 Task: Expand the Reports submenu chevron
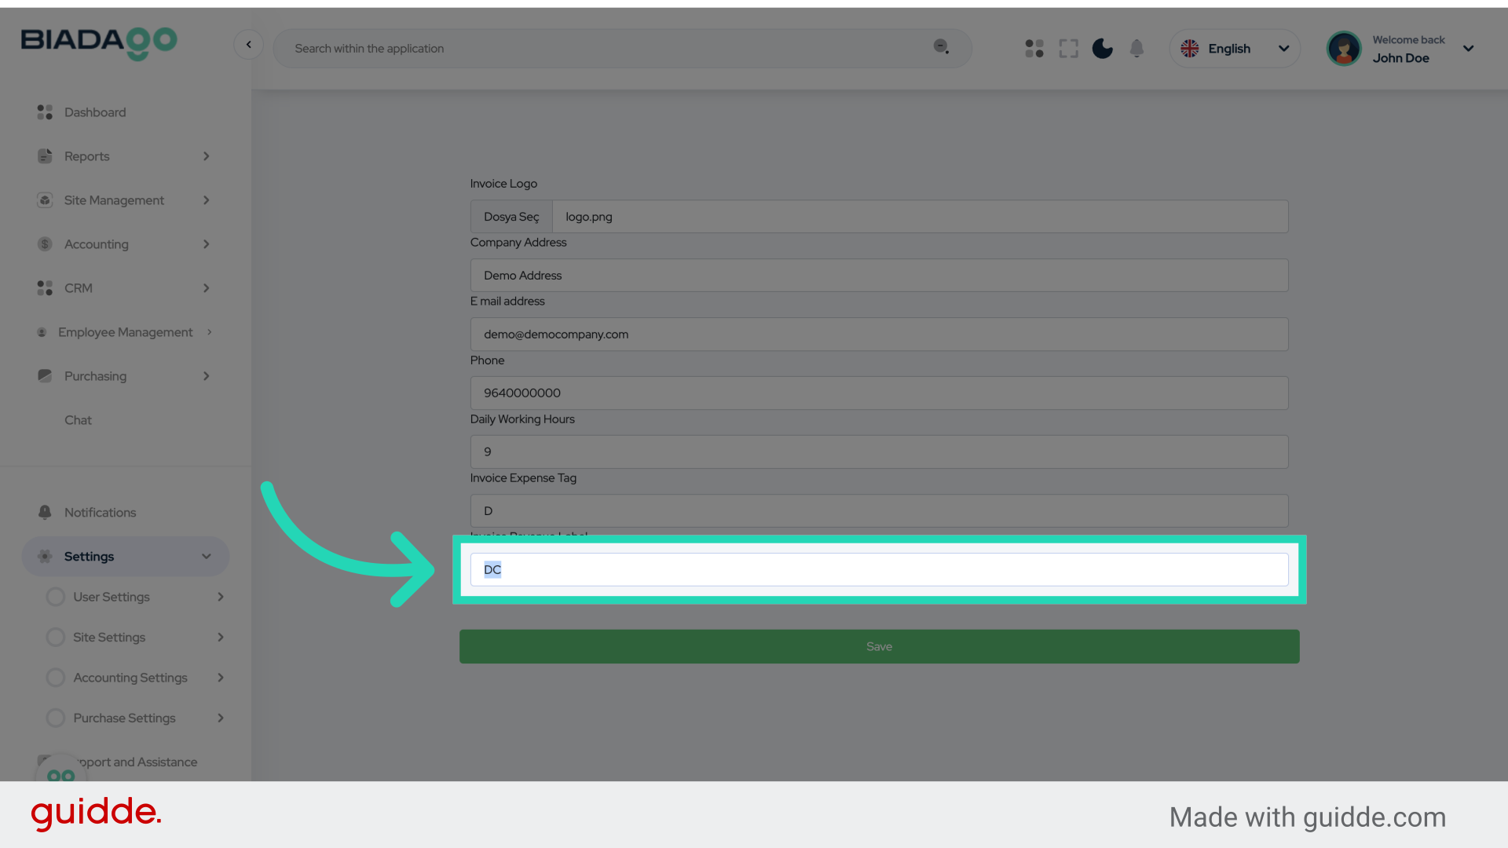click(206, 156)
